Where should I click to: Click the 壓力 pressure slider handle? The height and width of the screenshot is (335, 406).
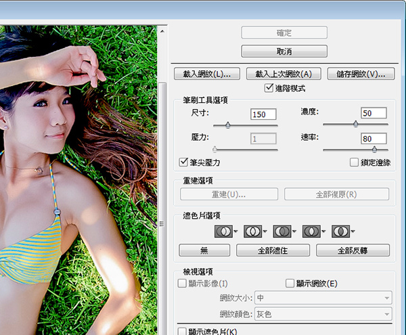point(215,150)
